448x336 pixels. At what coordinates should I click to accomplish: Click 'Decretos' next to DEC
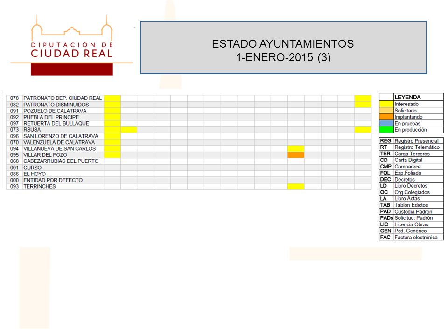click(x=405, y=179)
